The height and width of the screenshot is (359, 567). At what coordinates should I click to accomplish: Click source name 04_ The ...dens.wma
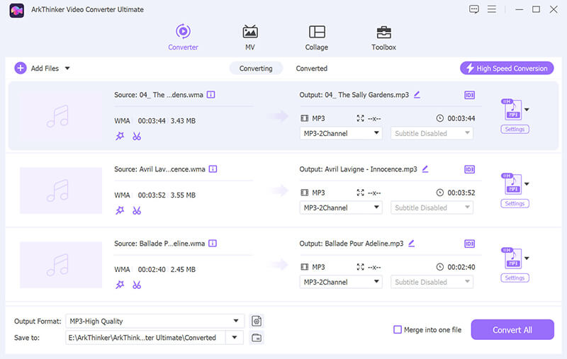click(171, 95)
